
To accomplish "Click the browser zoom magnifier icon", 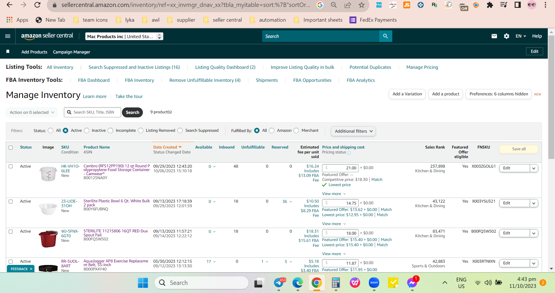I will (334, 5).
